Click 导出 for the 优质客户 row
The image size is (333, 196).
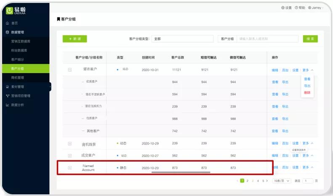(x=285, y=82)
